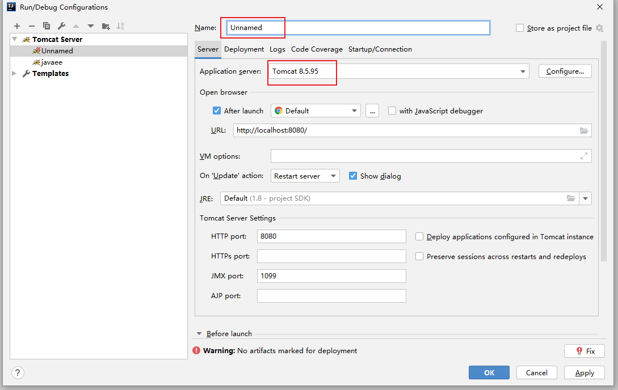The width and height of the screenshot is (618, 390).
Task: Create new folder icon in toolbar
Action: (106, 27)
